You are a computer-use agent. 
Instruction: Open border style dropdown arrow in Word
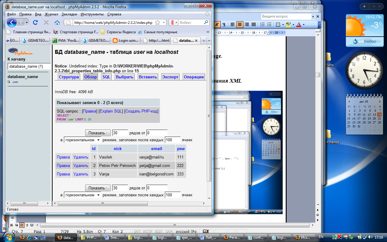click(x=283, y=25)
